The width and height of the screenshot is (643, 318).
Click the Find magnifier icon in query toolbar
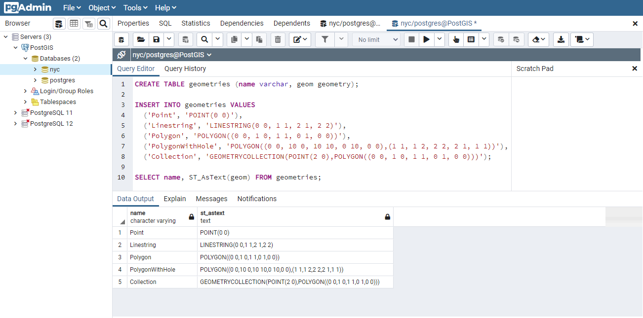tap(204, 40)
